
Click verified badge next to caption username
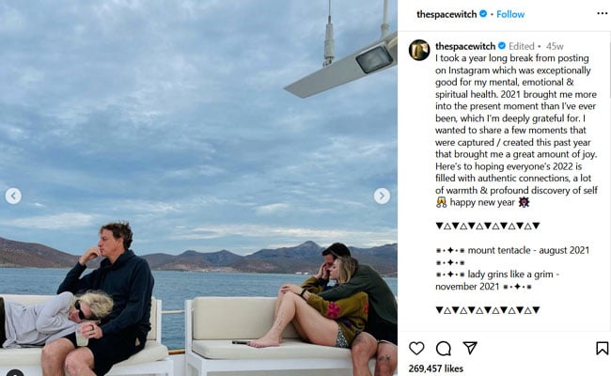(502, 46)
